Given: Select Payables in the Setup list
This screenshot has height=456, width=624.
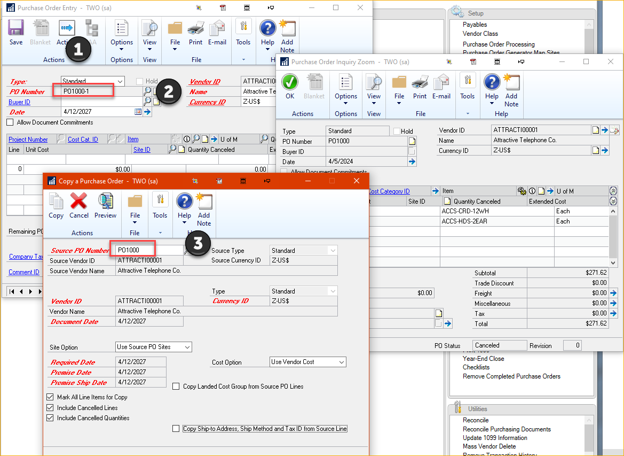Looking at the screenshot, I should click(x=475, y=24).
